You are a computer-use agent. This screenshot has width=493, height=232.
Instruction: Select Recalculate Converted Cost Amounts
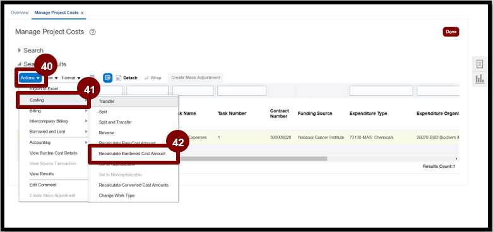click(133, 185)
